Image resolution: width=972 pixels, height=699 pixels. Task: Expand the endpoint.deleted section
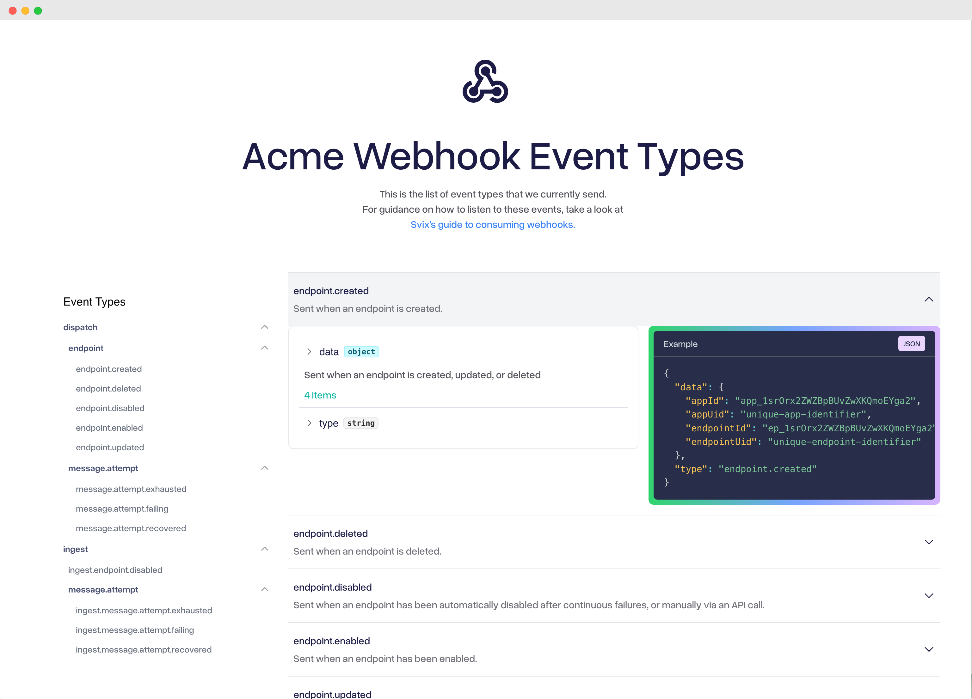(929, 542)
